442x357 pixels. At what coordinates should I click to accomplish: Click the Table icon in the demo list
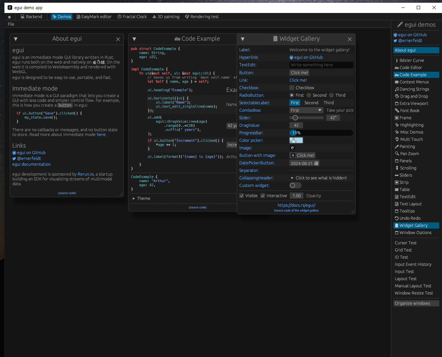pos(397,190)
